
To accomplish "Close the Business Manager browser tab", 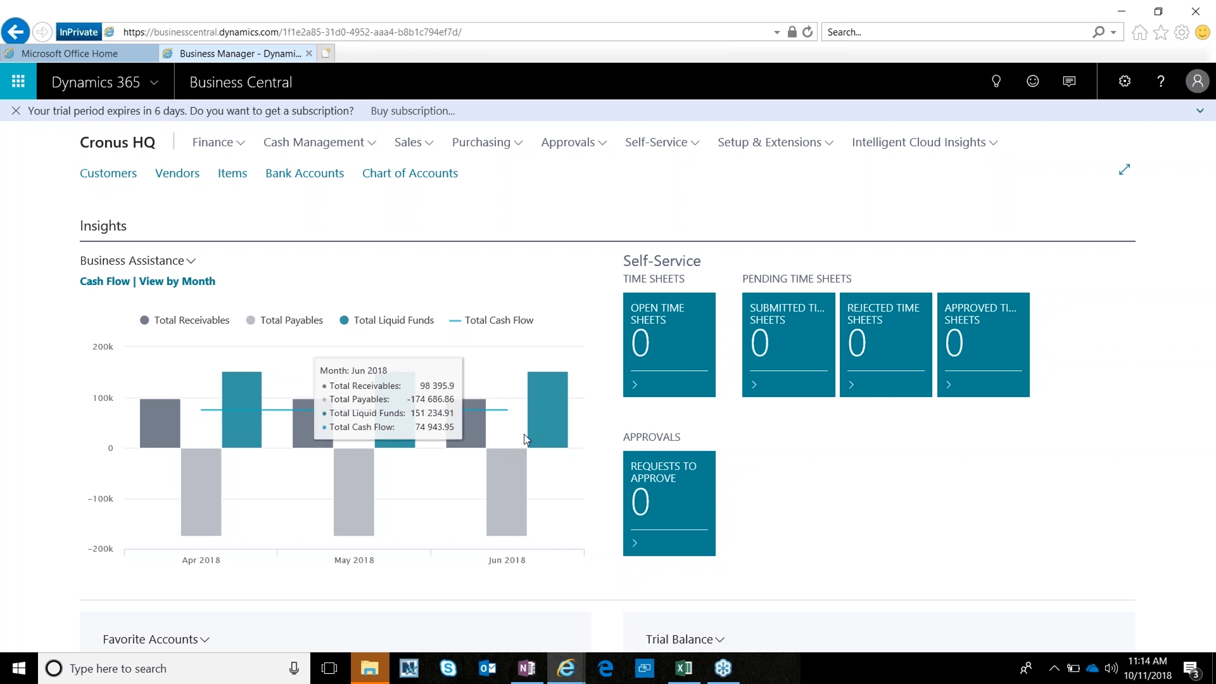I will pos(309,53).
